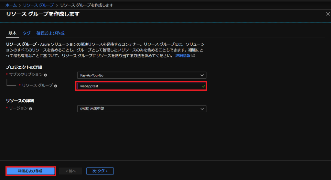This screenshot has width=331, height=180.
Task: Click the リソースの詳細 heading
Action: coord(20,101)
